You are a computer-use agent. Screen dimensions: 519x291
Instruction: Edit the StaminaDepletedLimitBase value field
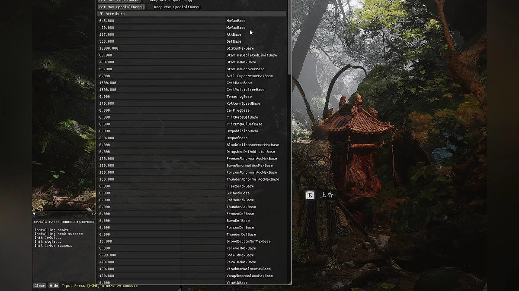(161, 55)
